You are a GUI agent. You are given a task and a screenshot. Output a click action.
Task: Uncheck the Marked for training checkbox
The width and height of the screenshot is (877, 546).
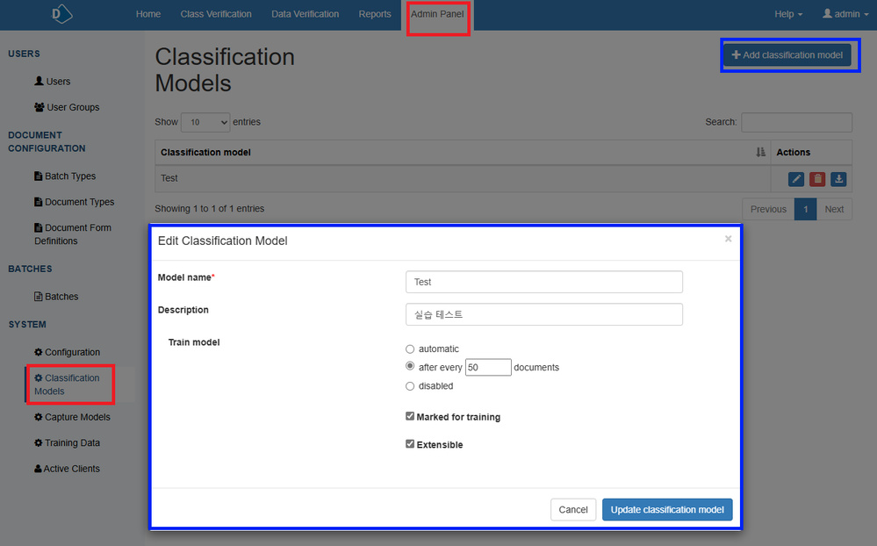tap(410, 417)
